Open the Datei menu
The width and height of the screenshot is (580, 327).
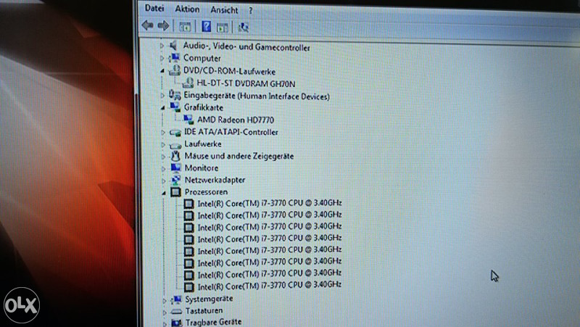pos(154,8)
